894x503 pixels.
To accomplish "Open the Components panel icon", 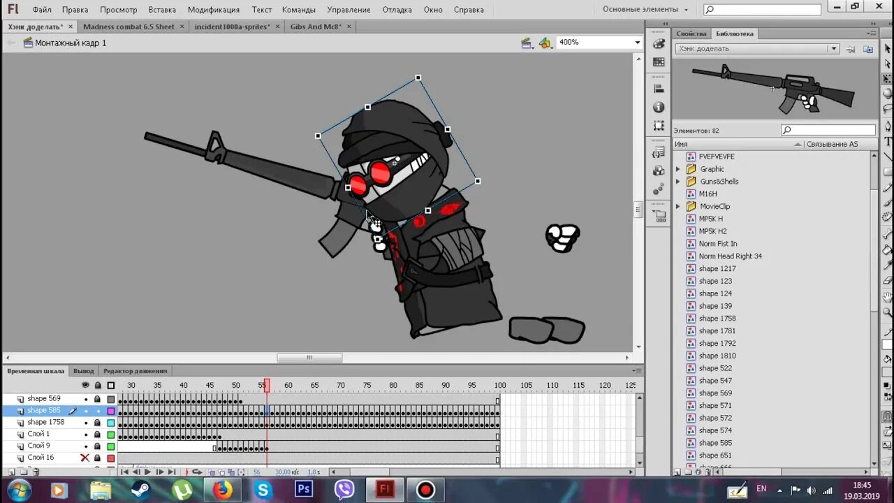I will 659,170.
